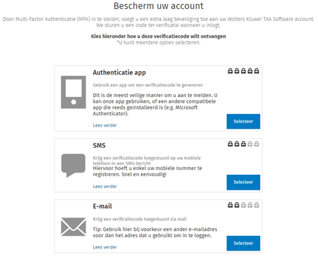Click last lock icon in Authenticatie app rating
Viewport: 318px width, 271px height.
coord(256,71)
